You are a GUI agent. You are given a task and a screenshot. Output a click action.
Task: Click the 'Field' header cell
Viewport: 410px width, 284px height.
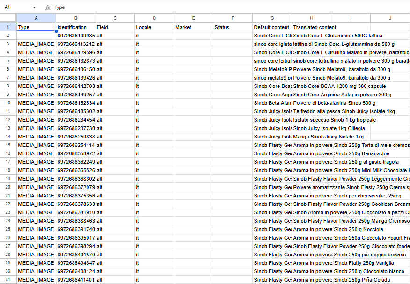(115, 27)
